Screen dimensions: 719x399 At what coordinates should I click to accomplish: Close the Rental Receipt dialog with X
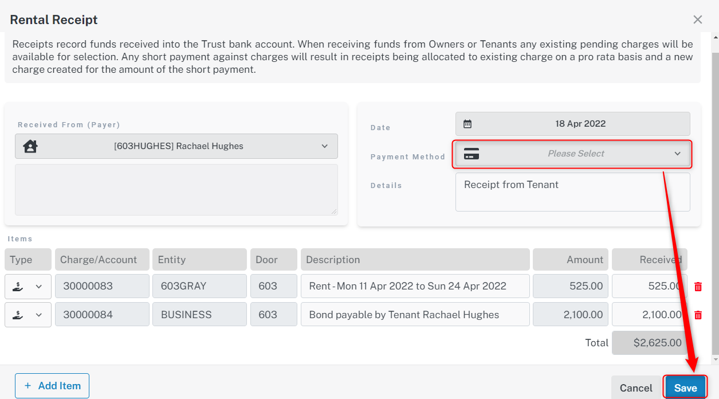(x=697, y=19)
